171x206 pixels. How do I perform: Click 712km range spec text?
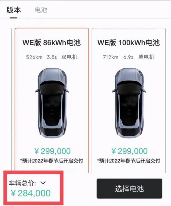pos(111,57)
